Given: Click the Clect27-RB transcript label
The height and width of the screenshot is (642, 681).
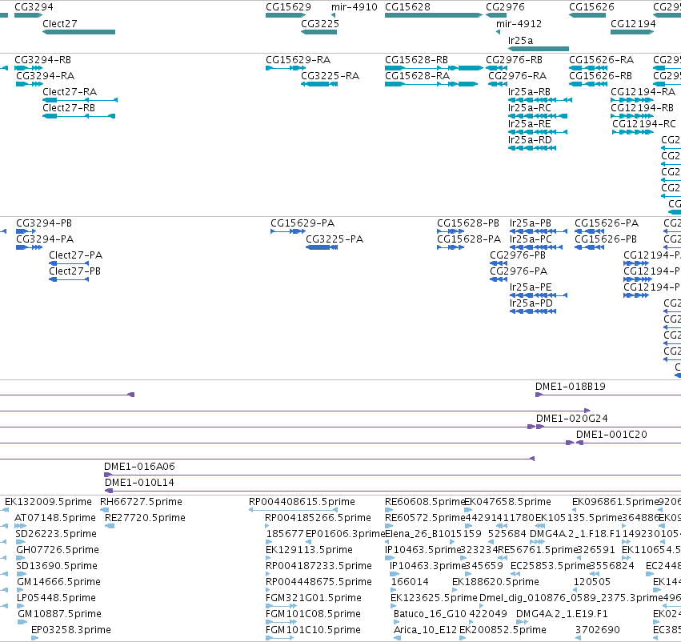Looking at the screenshot, I should (69, 108).
